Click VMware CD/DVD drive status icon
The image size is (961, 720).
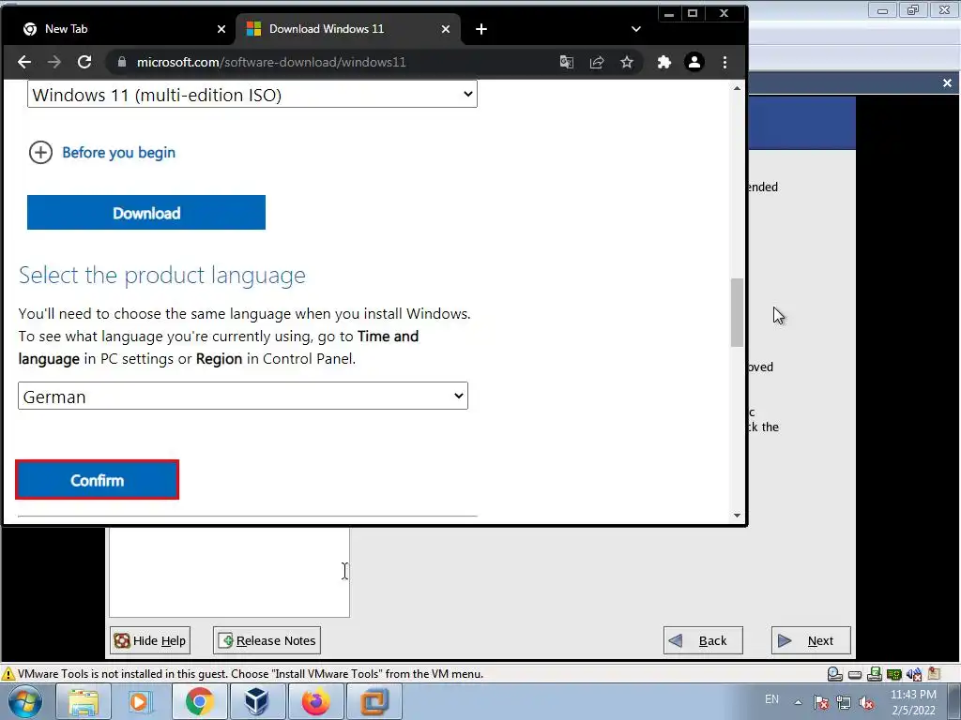(x=834, y=674)
